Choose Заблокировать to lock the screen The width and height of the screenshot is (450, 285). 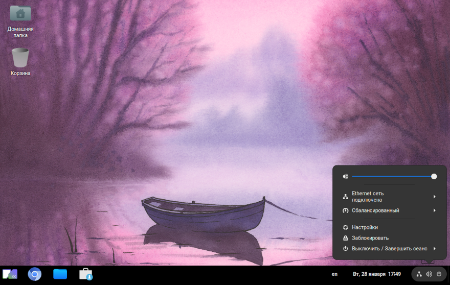click(x=370, y=238)
